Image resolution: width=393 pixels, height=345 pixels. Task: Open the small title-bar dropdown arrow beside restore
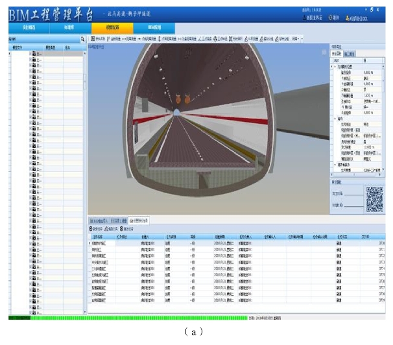(x=366, y=10)
